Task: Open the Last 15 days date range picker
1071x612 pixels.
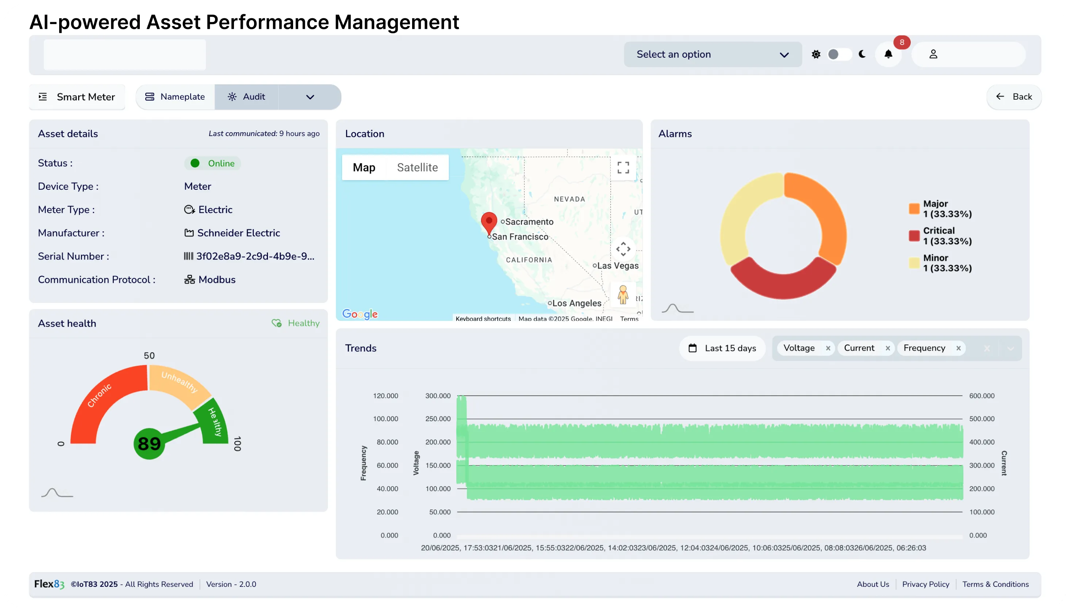Action: click(722, 348)
